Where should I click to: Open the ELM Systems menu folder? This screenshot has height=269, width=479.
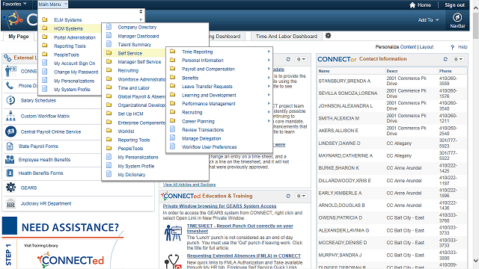click(x=68, y=20)
